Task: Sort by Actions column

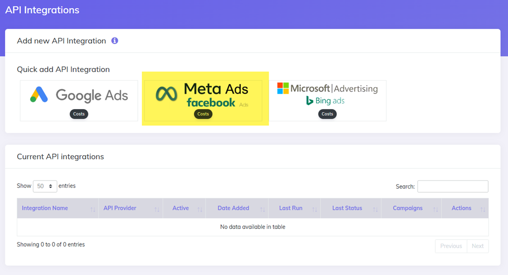Action: coord(465,208)
